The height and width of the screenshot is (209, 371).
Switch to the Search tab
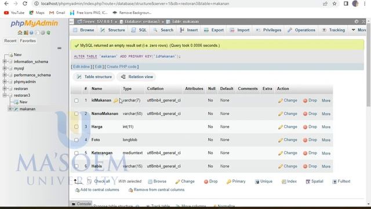click(x=163, y=30)
